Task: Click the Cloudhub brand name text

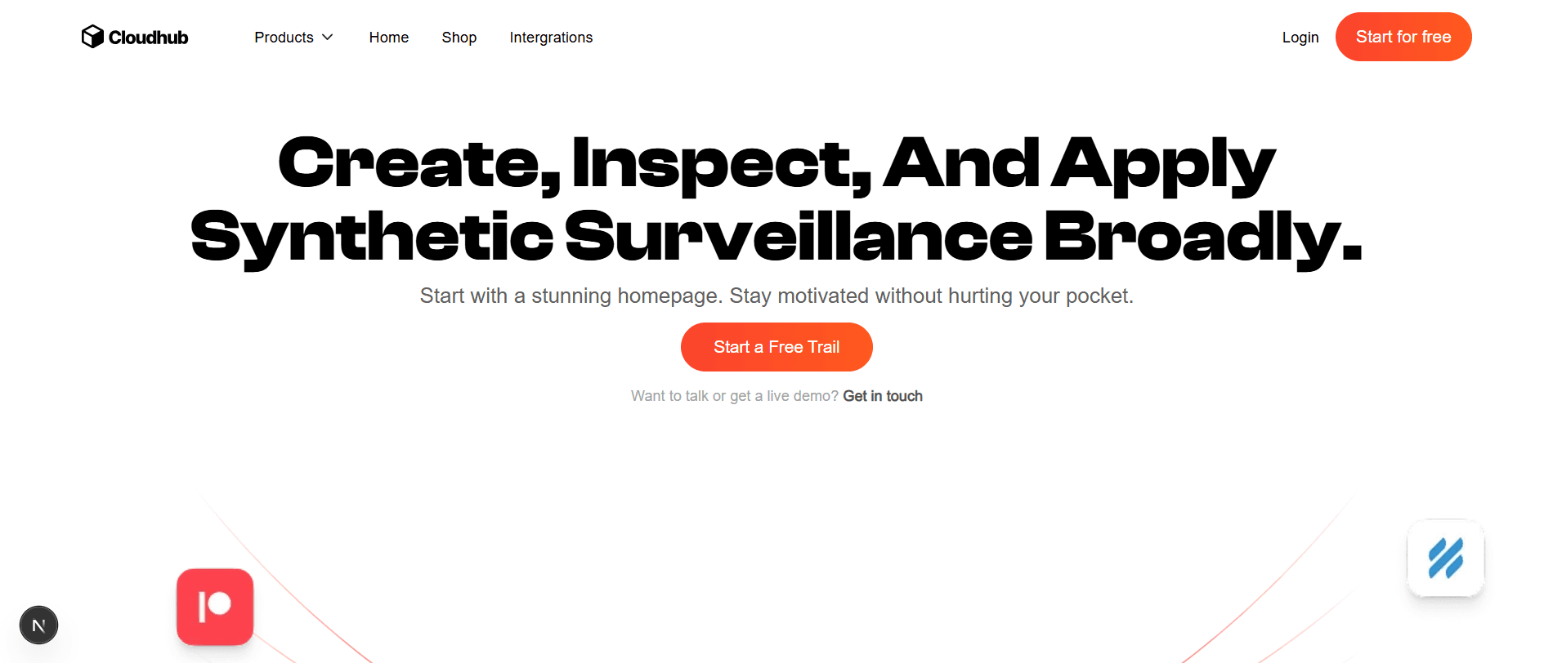Action: (x=148, y=38)
